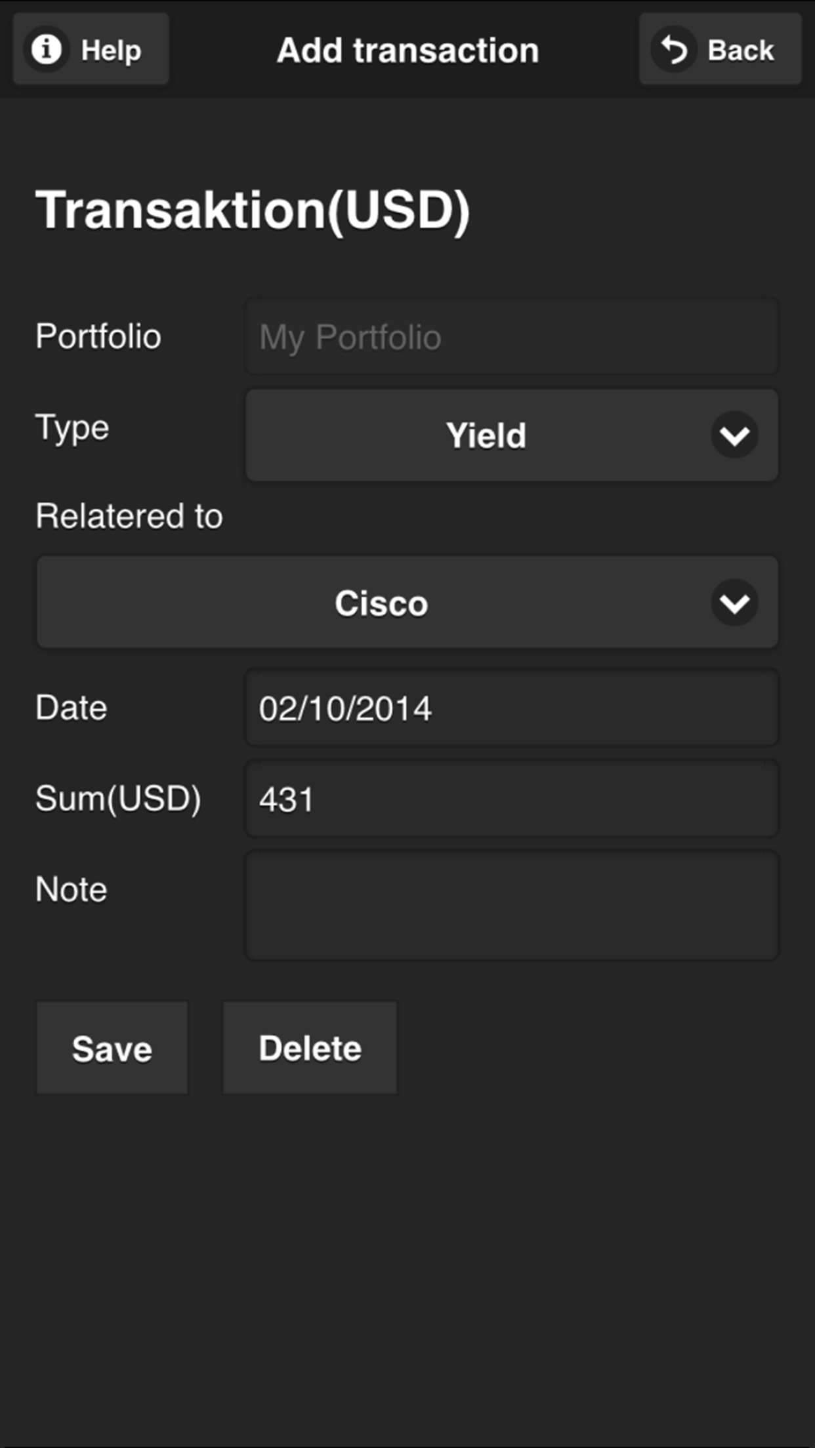Click the Add transaction title

pos(407,50)
